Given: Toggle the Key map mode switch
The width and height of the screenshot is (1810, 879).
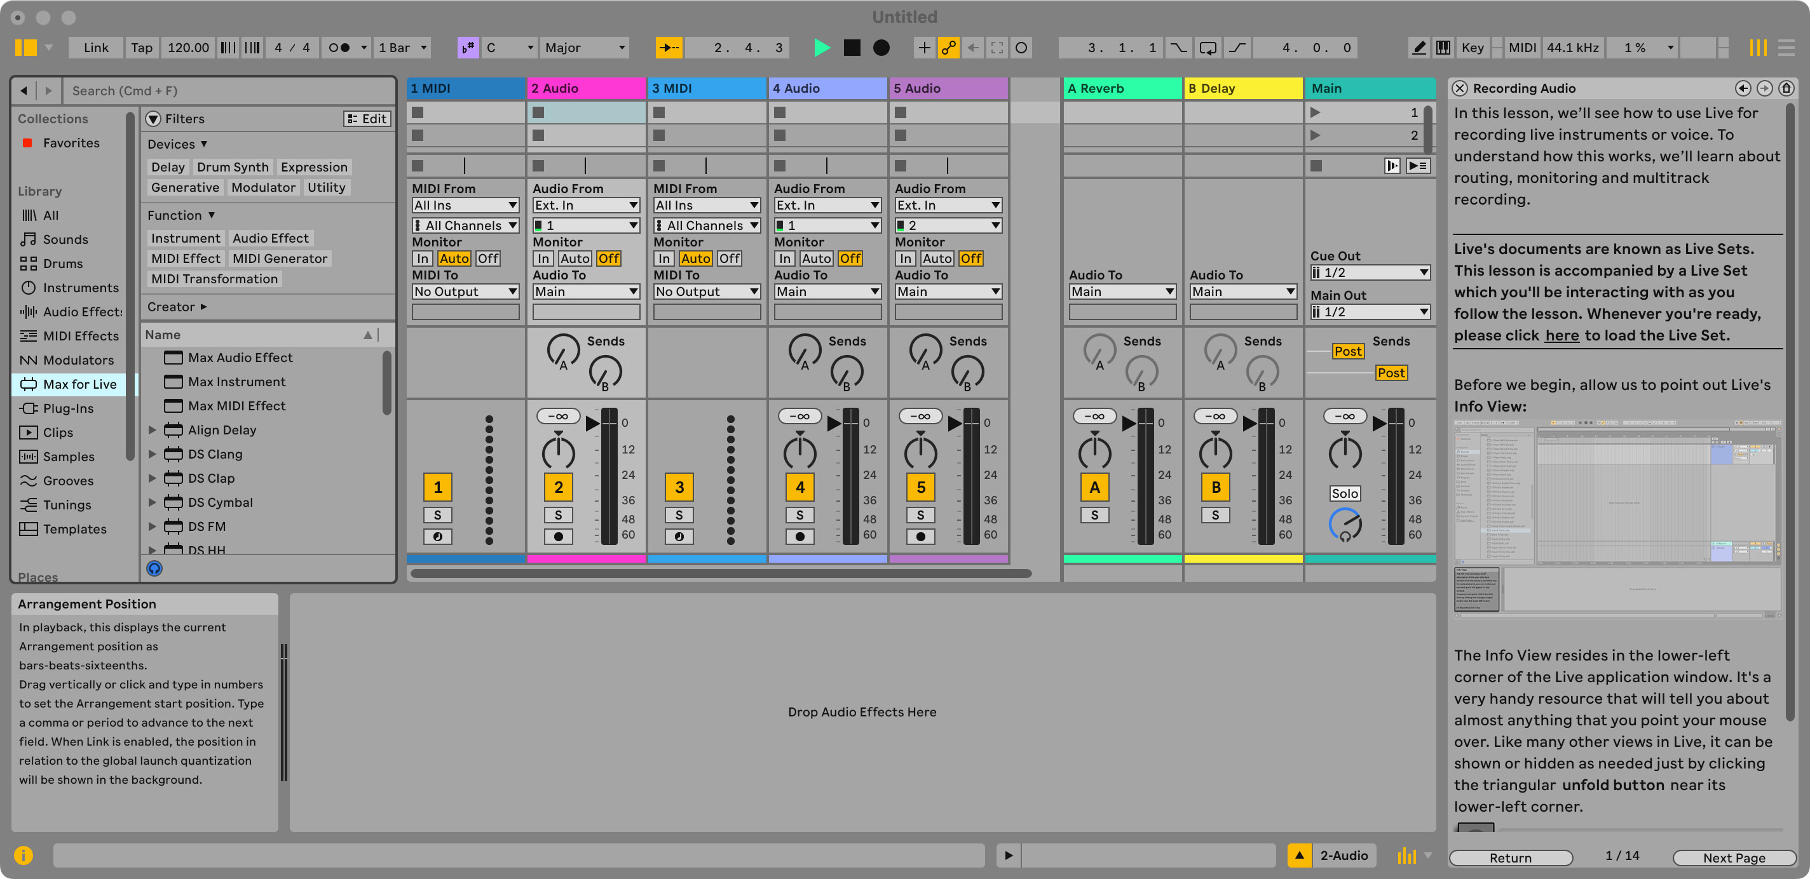Looking at the screenshot, I should [1473, 48].
